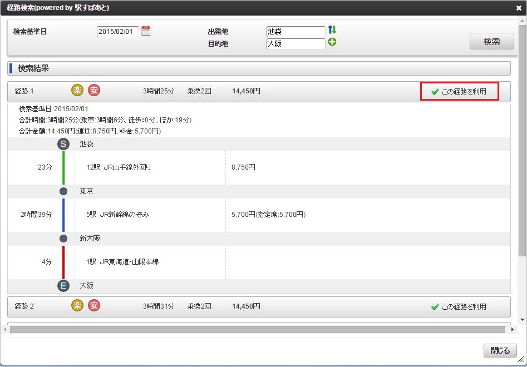Open the calendar date picker icon
The image size is (527, 367).
point(146,31)
